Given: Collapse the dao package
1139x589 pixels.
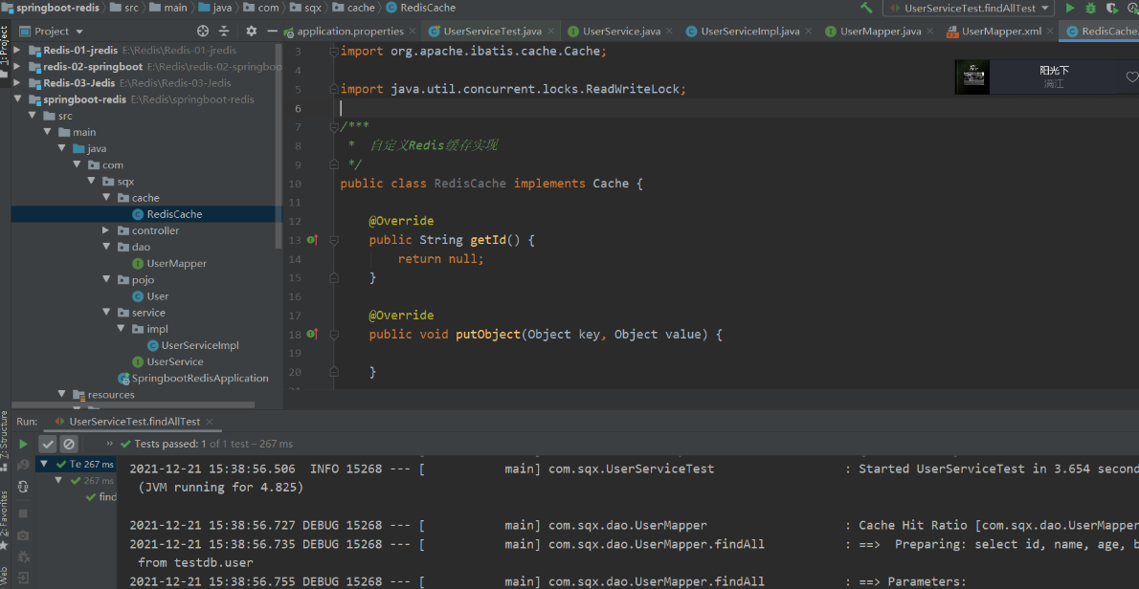Looking at the screenshot, I should [x=105, y=248].
